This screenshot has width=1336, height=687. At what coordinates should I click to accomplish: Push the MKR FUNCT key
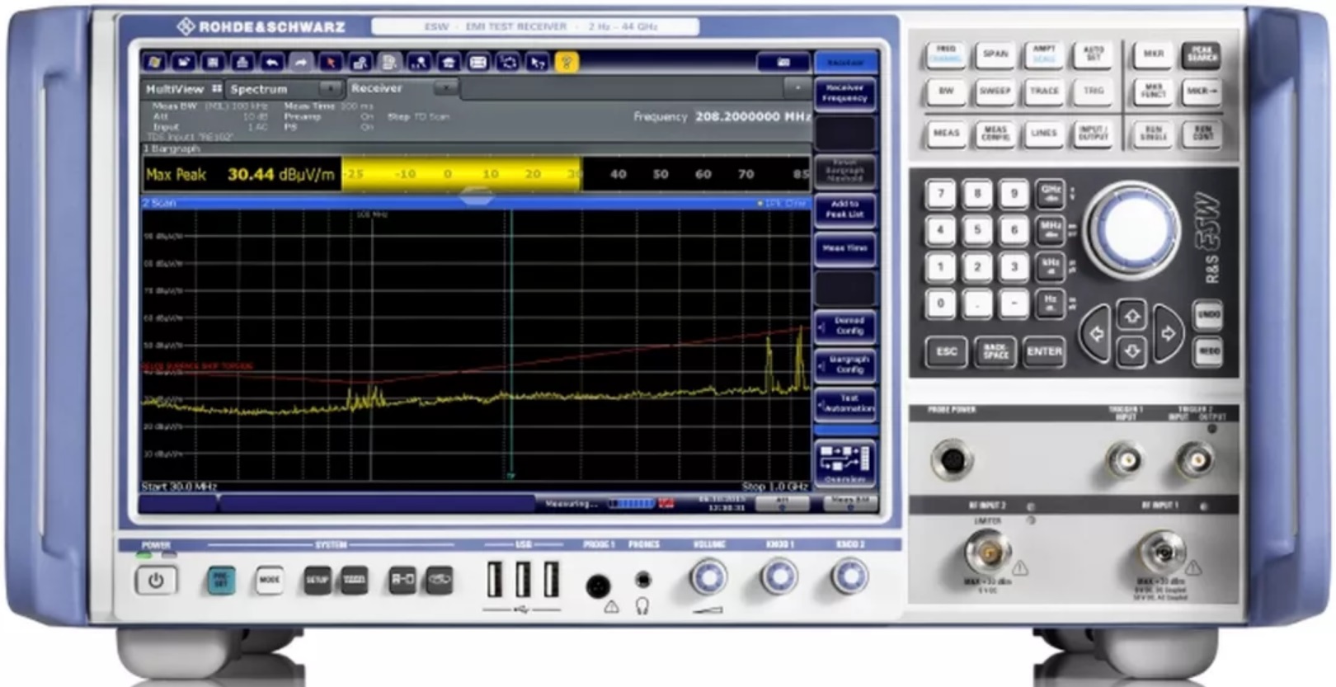1153,92
